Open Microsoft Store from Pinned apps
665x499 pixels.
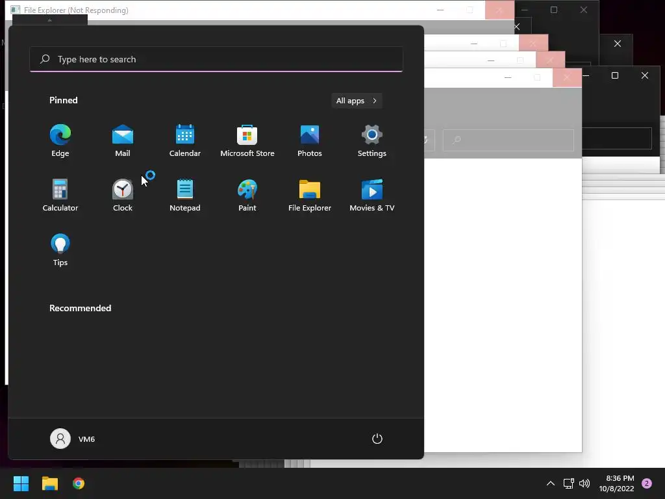pos(247,141)
